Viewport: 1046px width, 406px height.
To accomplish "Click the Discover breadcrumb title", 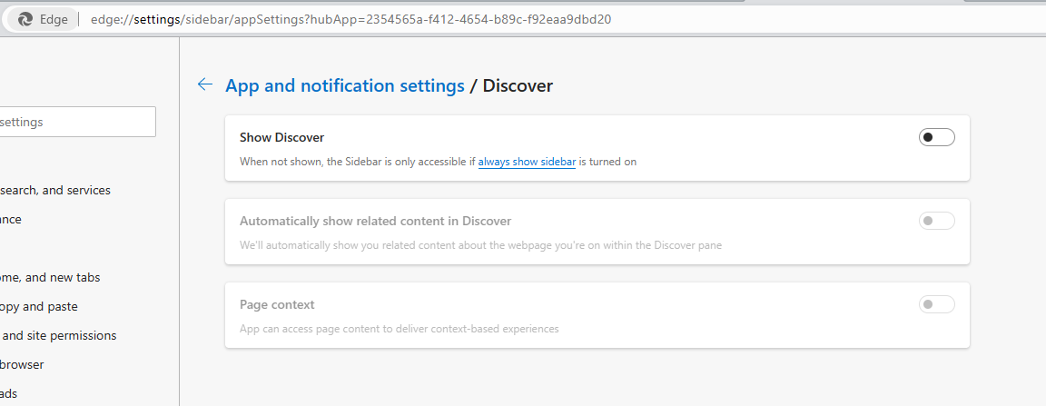I will click(518, 85).
